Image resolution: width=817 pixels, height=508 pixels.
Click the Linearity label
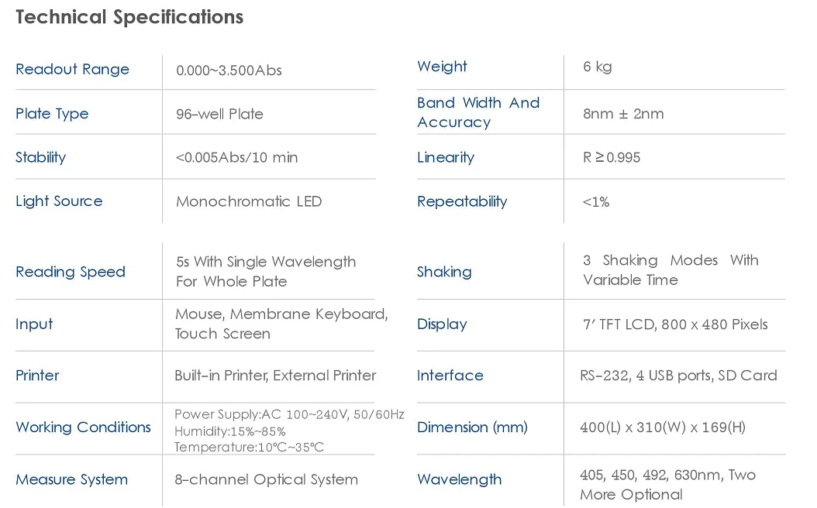click(x=445, y=157)
